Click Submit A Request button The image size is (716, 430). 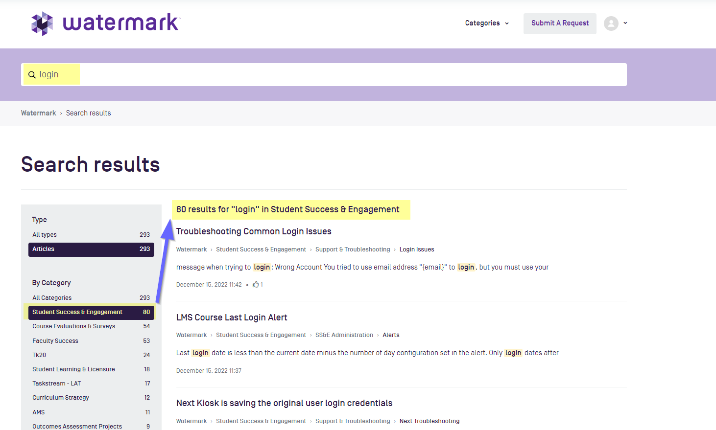[560, 23]
